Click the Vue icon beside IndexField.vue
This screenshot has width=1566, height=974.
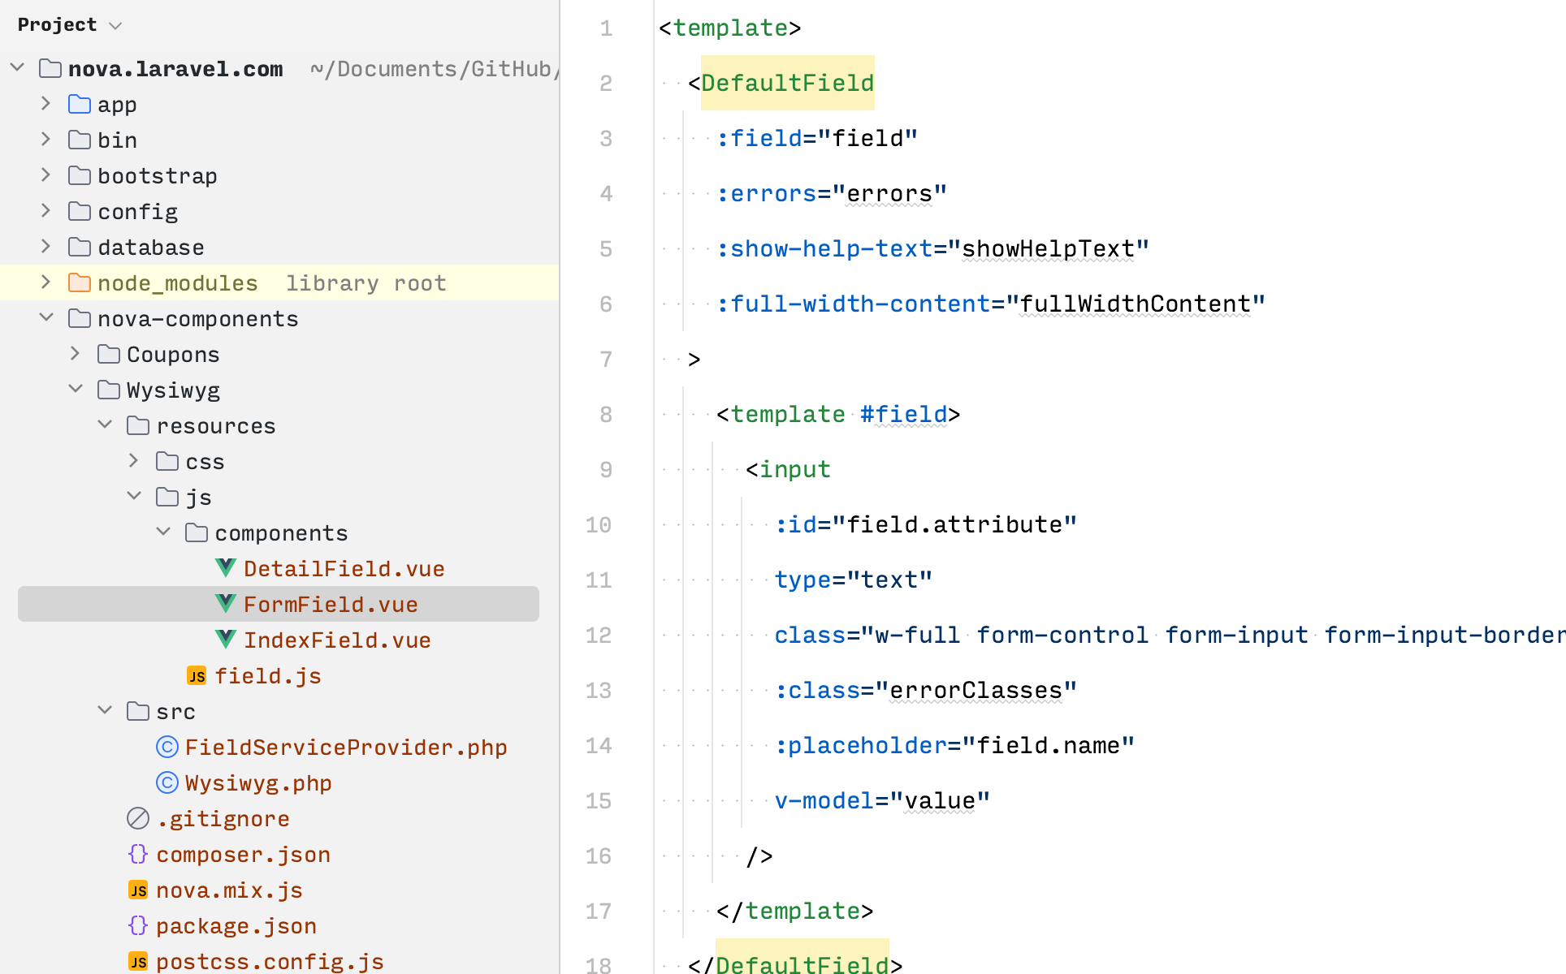pos(227,640)
